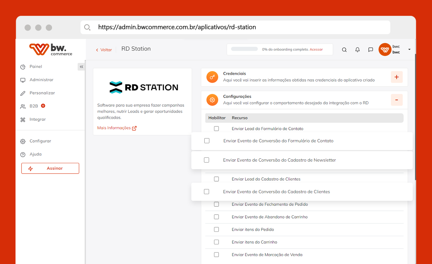Click the Recurso column header
Image resolution: width=432 pixels, height=264 pixels.
(x=240, y=118)
